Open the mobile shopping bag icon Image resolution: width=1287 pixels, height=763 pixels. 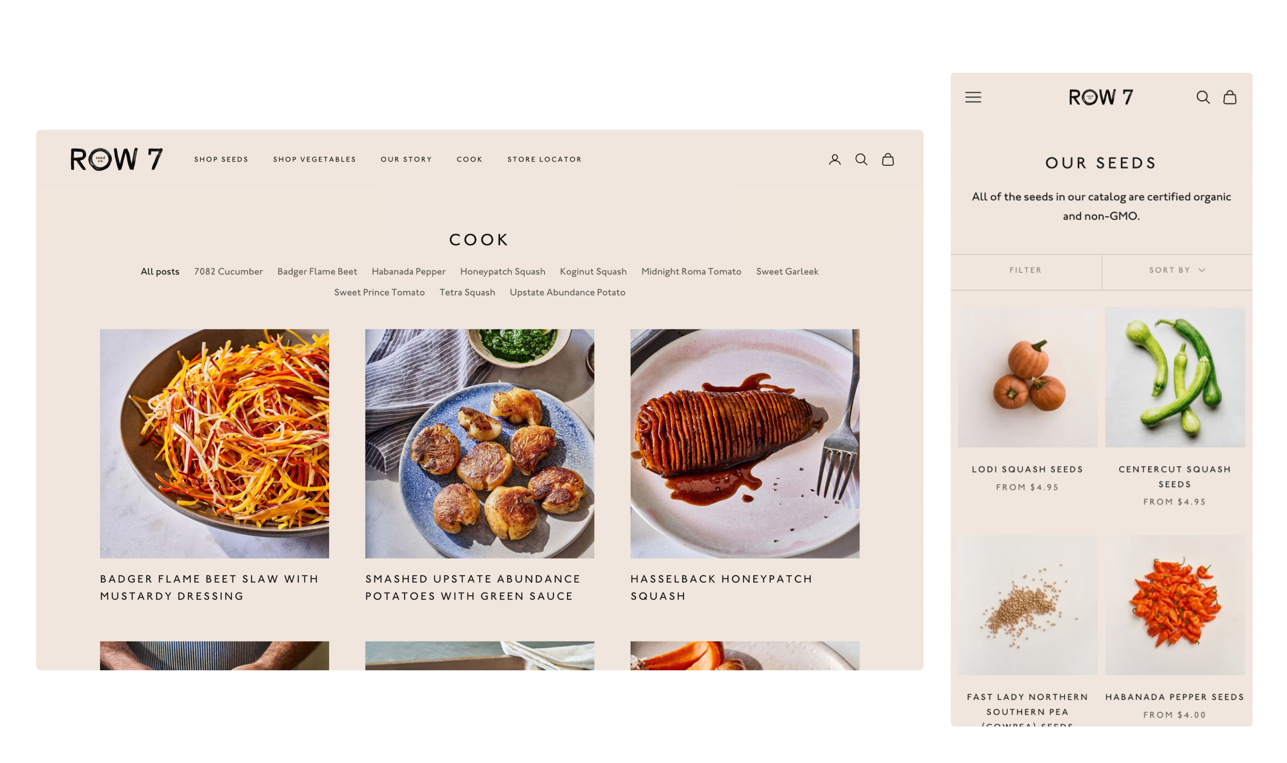point(1229,97)
